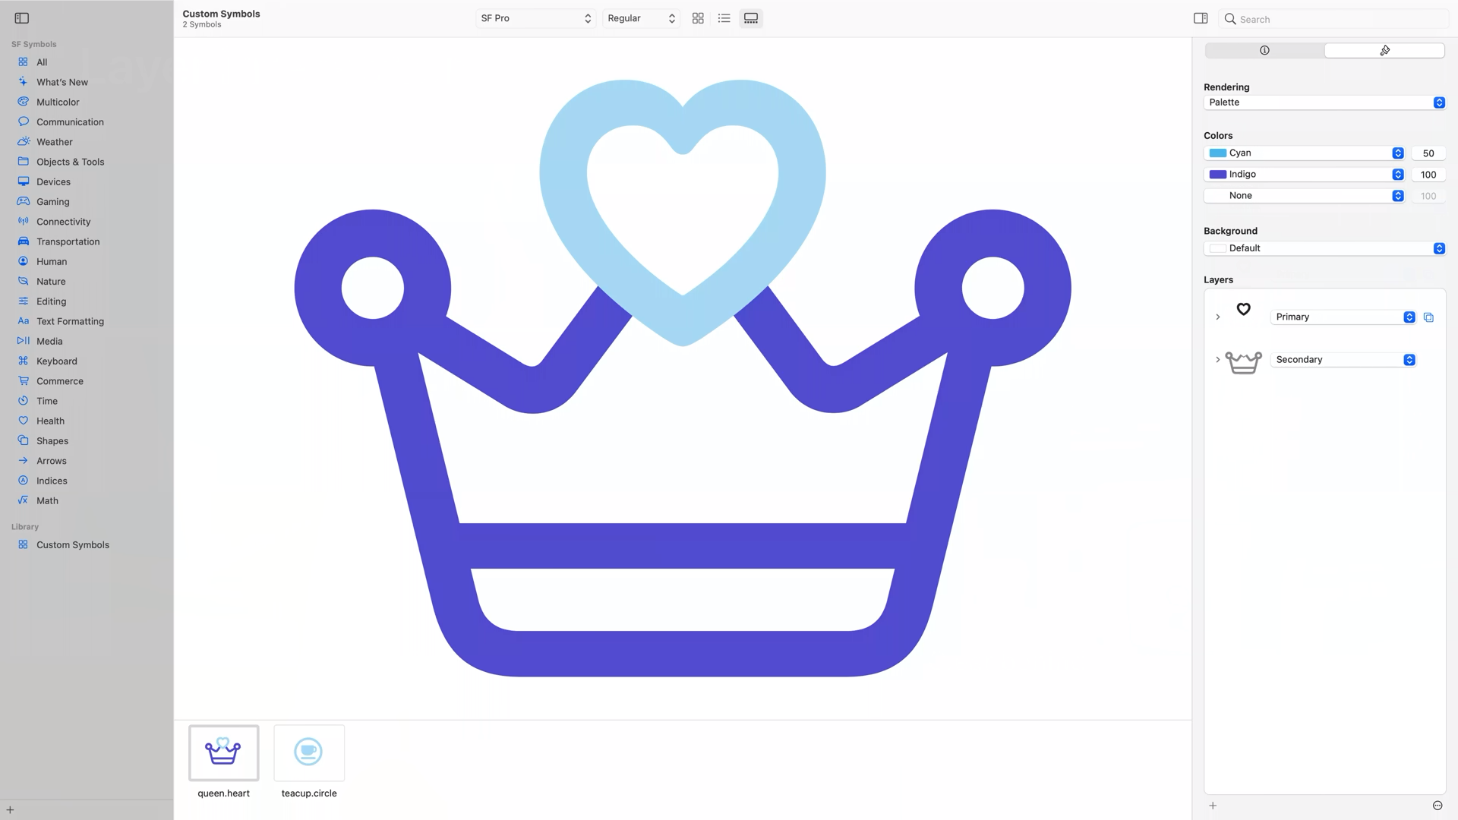1458x820 pixels.
Task: Switch to gallery view
Action: click(750, 18)
